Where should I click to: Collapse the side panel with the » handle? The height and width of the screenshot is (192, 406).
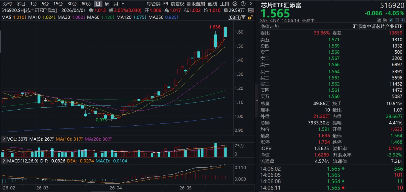coord(257,100)
